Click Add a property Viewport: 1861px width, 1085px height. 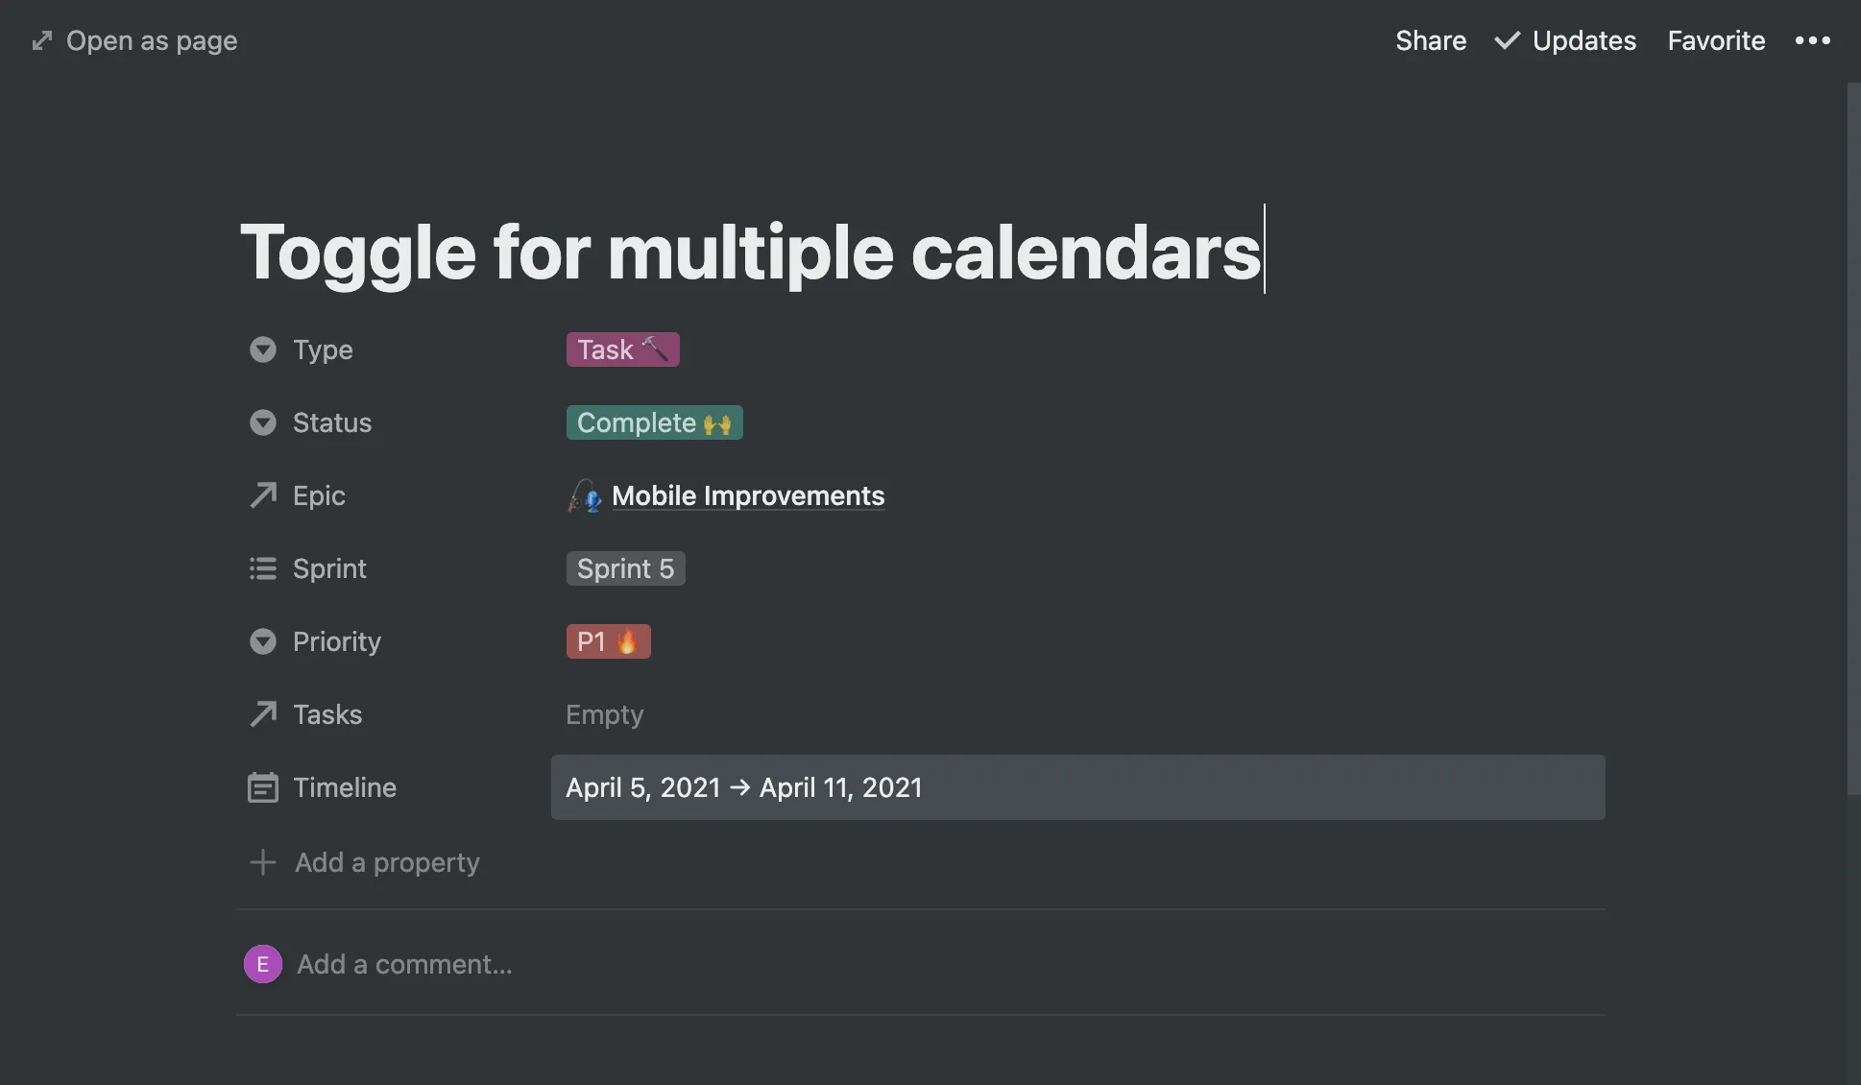coord(387,862)
